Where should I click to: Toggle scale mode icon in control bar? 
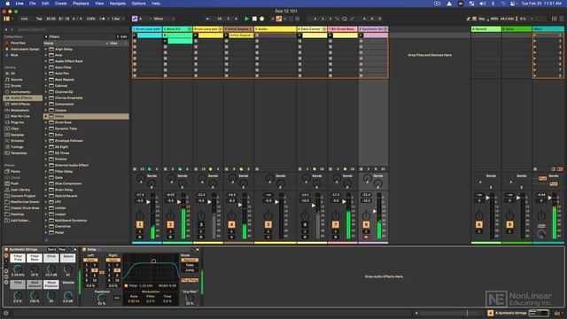coord(135,19)
